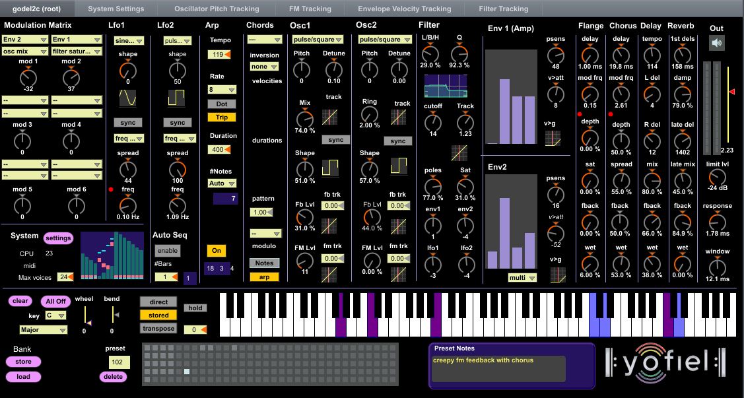744x398 pixels.
Task: Open System settings button
Action: pyautogui.click(x=58, y=238)
